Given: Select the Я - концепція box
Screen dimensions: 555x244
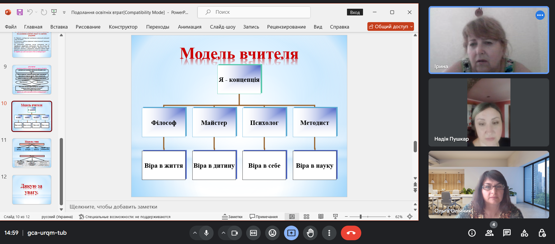Looking at the screenshot, I should [239, 79].
